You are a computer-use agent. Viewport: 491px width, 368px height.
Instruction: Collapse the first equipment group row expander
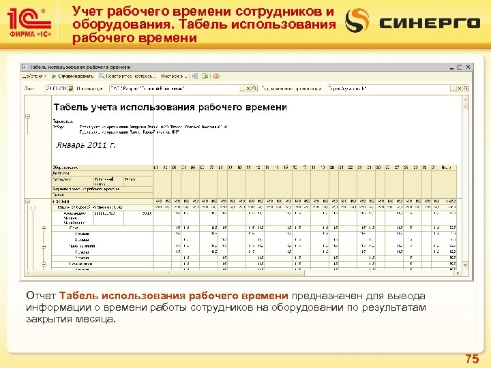pyautogui.click(x=27, y=202)
